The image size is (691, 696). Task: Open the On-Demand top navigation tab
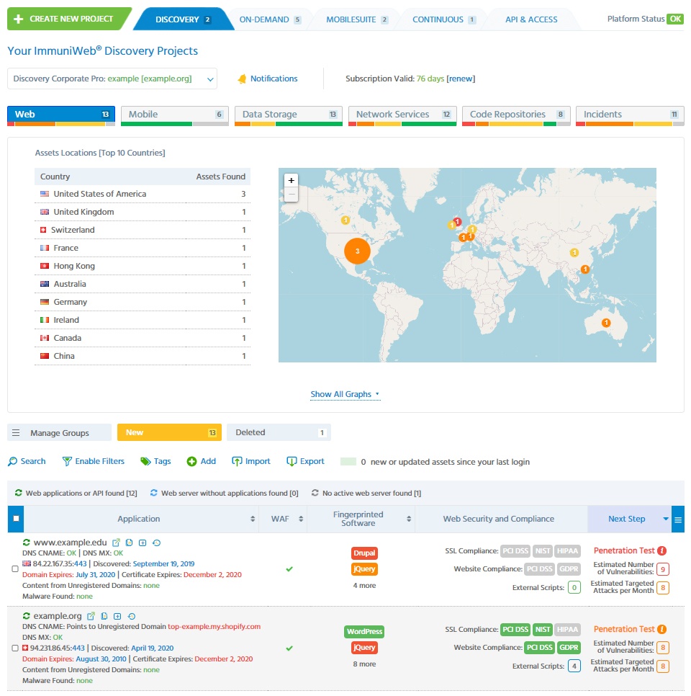(x=269, y=19)
